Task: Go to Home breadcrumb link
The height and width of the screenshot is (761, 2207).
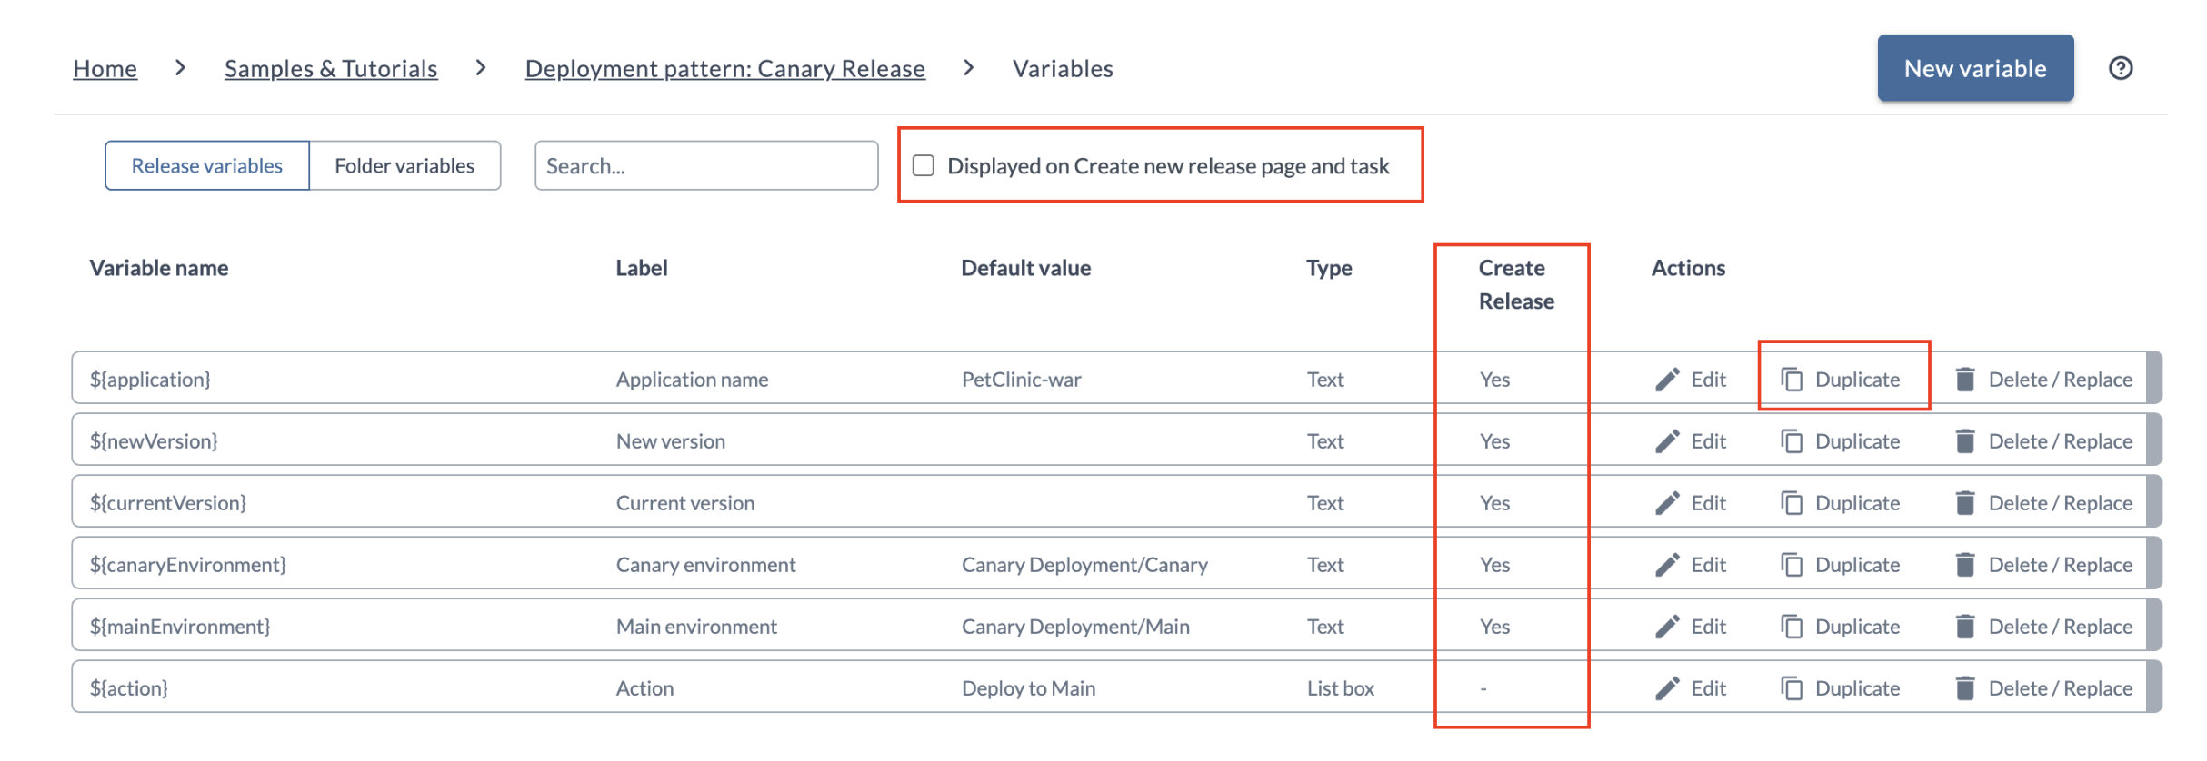Action: (105, 69)
